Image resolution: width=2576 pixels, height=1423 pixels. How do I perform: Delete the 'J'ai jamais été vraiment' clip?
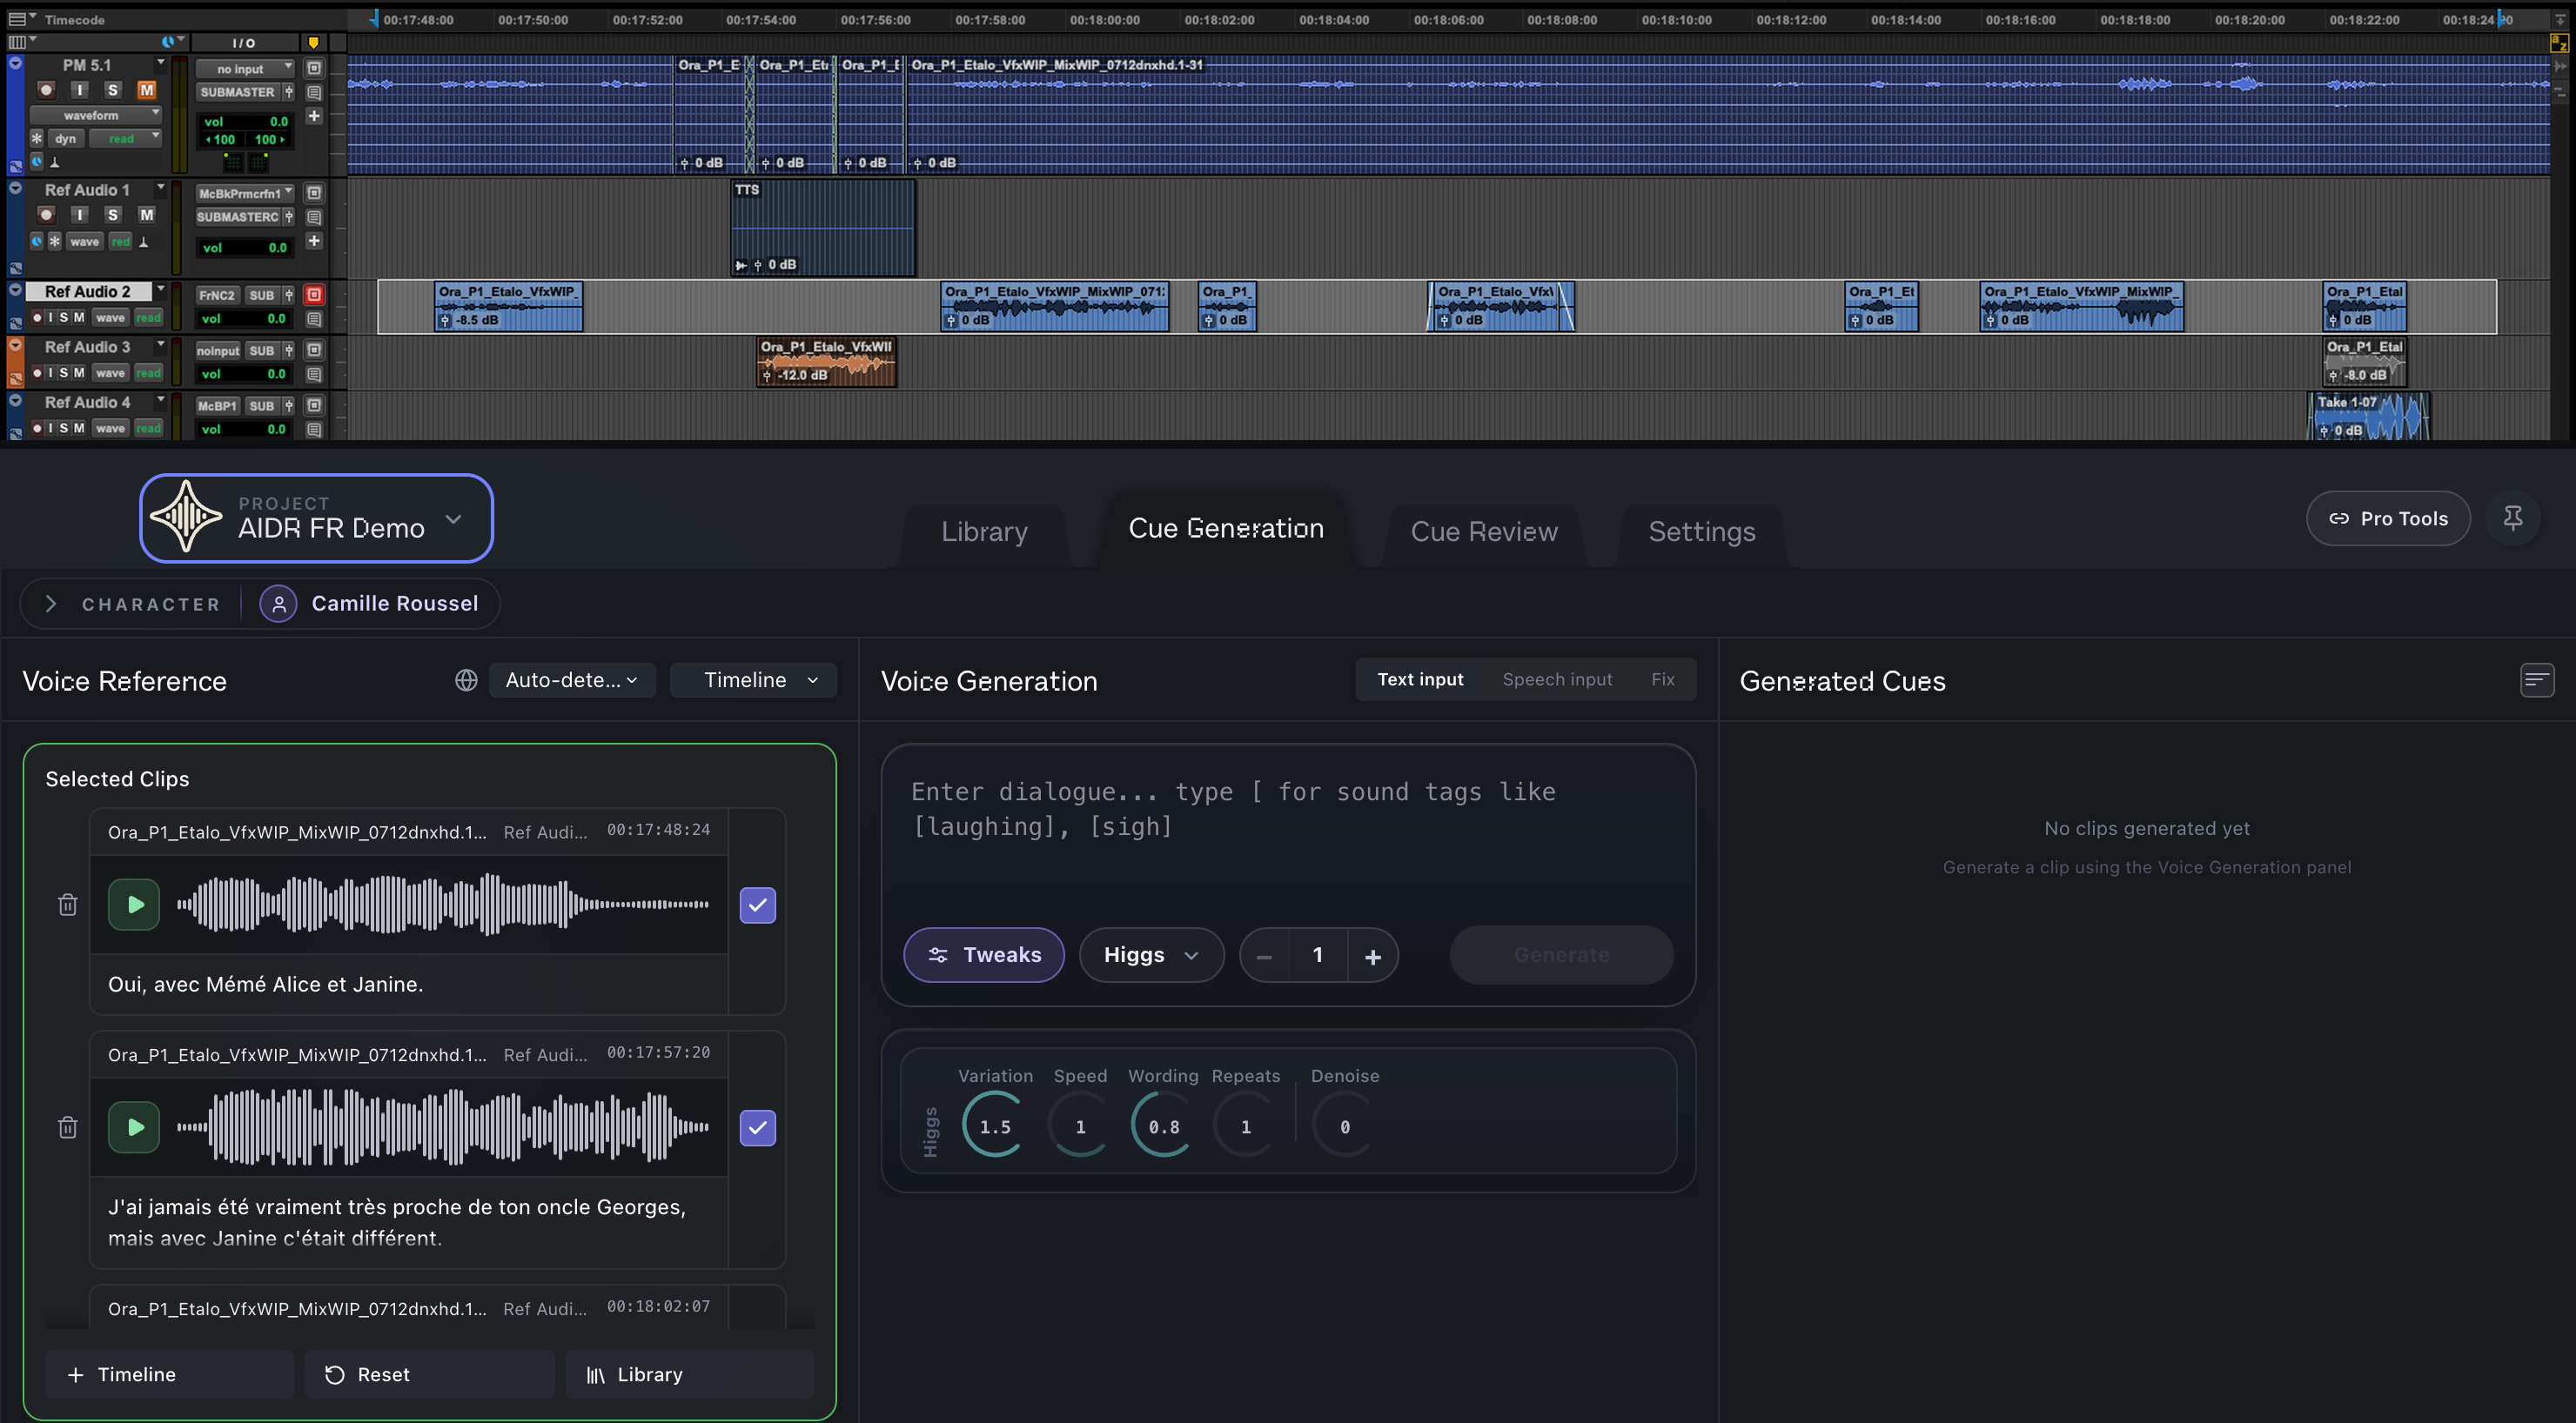[67, 1127]
